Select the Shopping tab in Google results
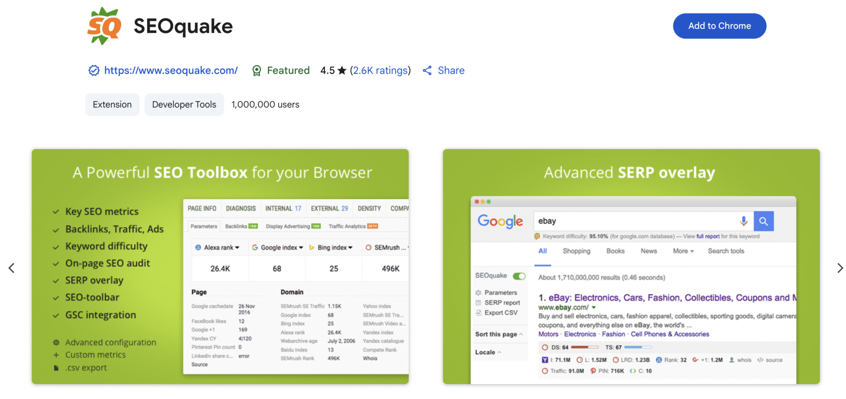Viewport: 846px width, 399px height. (x=576, y=251)
